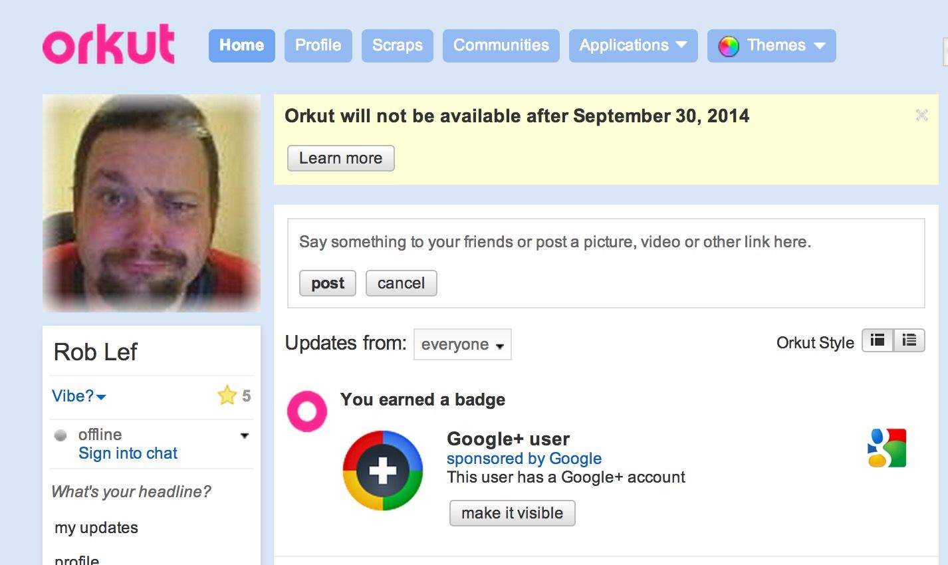Screen dimensions: 948x565
Task: Click the shutdown announcement heading text
Action: [x=517, y=116]
